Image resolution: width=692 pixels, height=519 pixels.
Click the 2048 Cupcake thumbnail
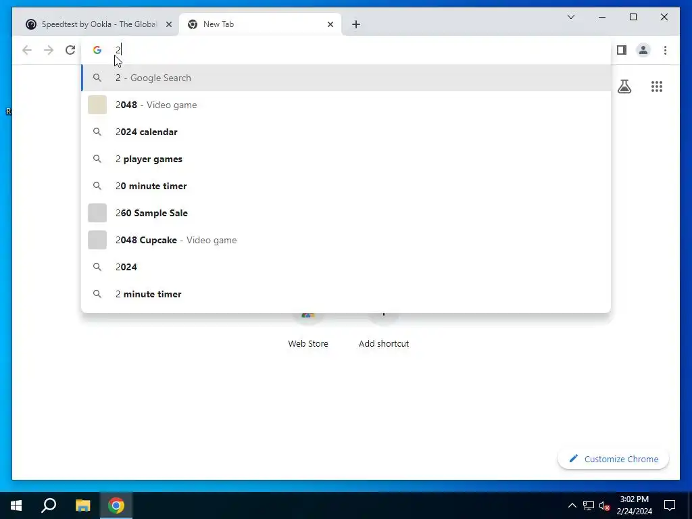click(x=97, y=240)
